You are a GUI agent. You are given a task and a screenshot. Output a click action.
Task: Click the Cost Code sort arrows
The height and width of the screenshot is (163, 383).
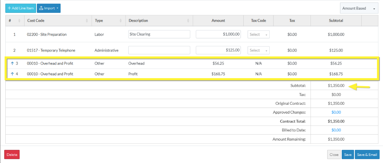point(87,21)
